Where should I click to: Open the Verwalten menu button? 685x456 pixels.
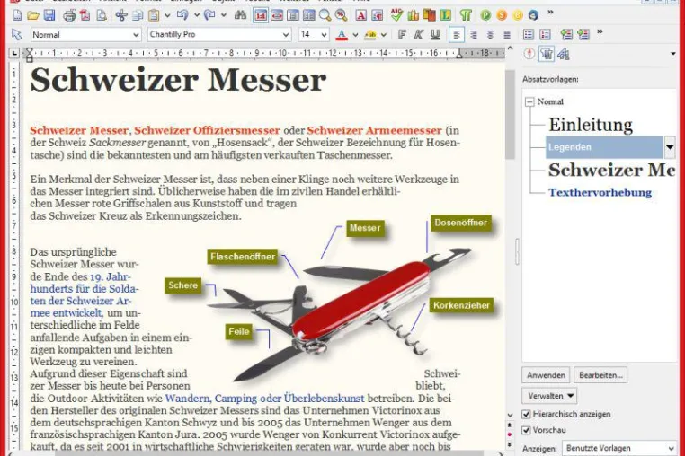coord(549,396)
